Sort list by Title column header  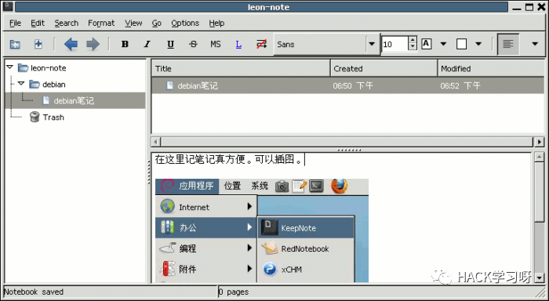(x=241, y=69)
